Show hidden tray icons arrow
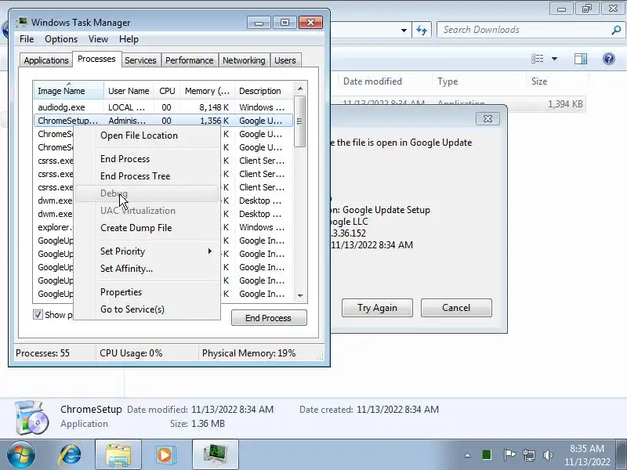This screenshot has width=627, height=470. [x=467, y=455]
